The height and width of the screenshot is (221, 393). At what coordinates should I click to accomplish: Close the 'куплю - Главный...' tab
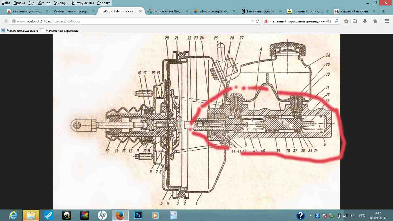(374, 11)
